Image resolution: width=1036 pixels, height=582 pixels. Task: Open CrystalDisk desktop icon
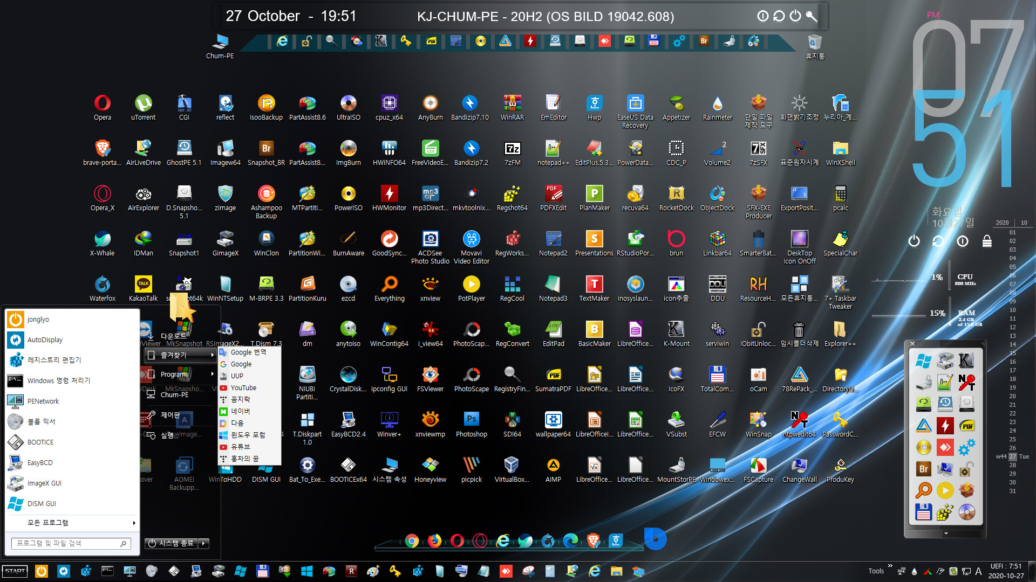point(348,379)
